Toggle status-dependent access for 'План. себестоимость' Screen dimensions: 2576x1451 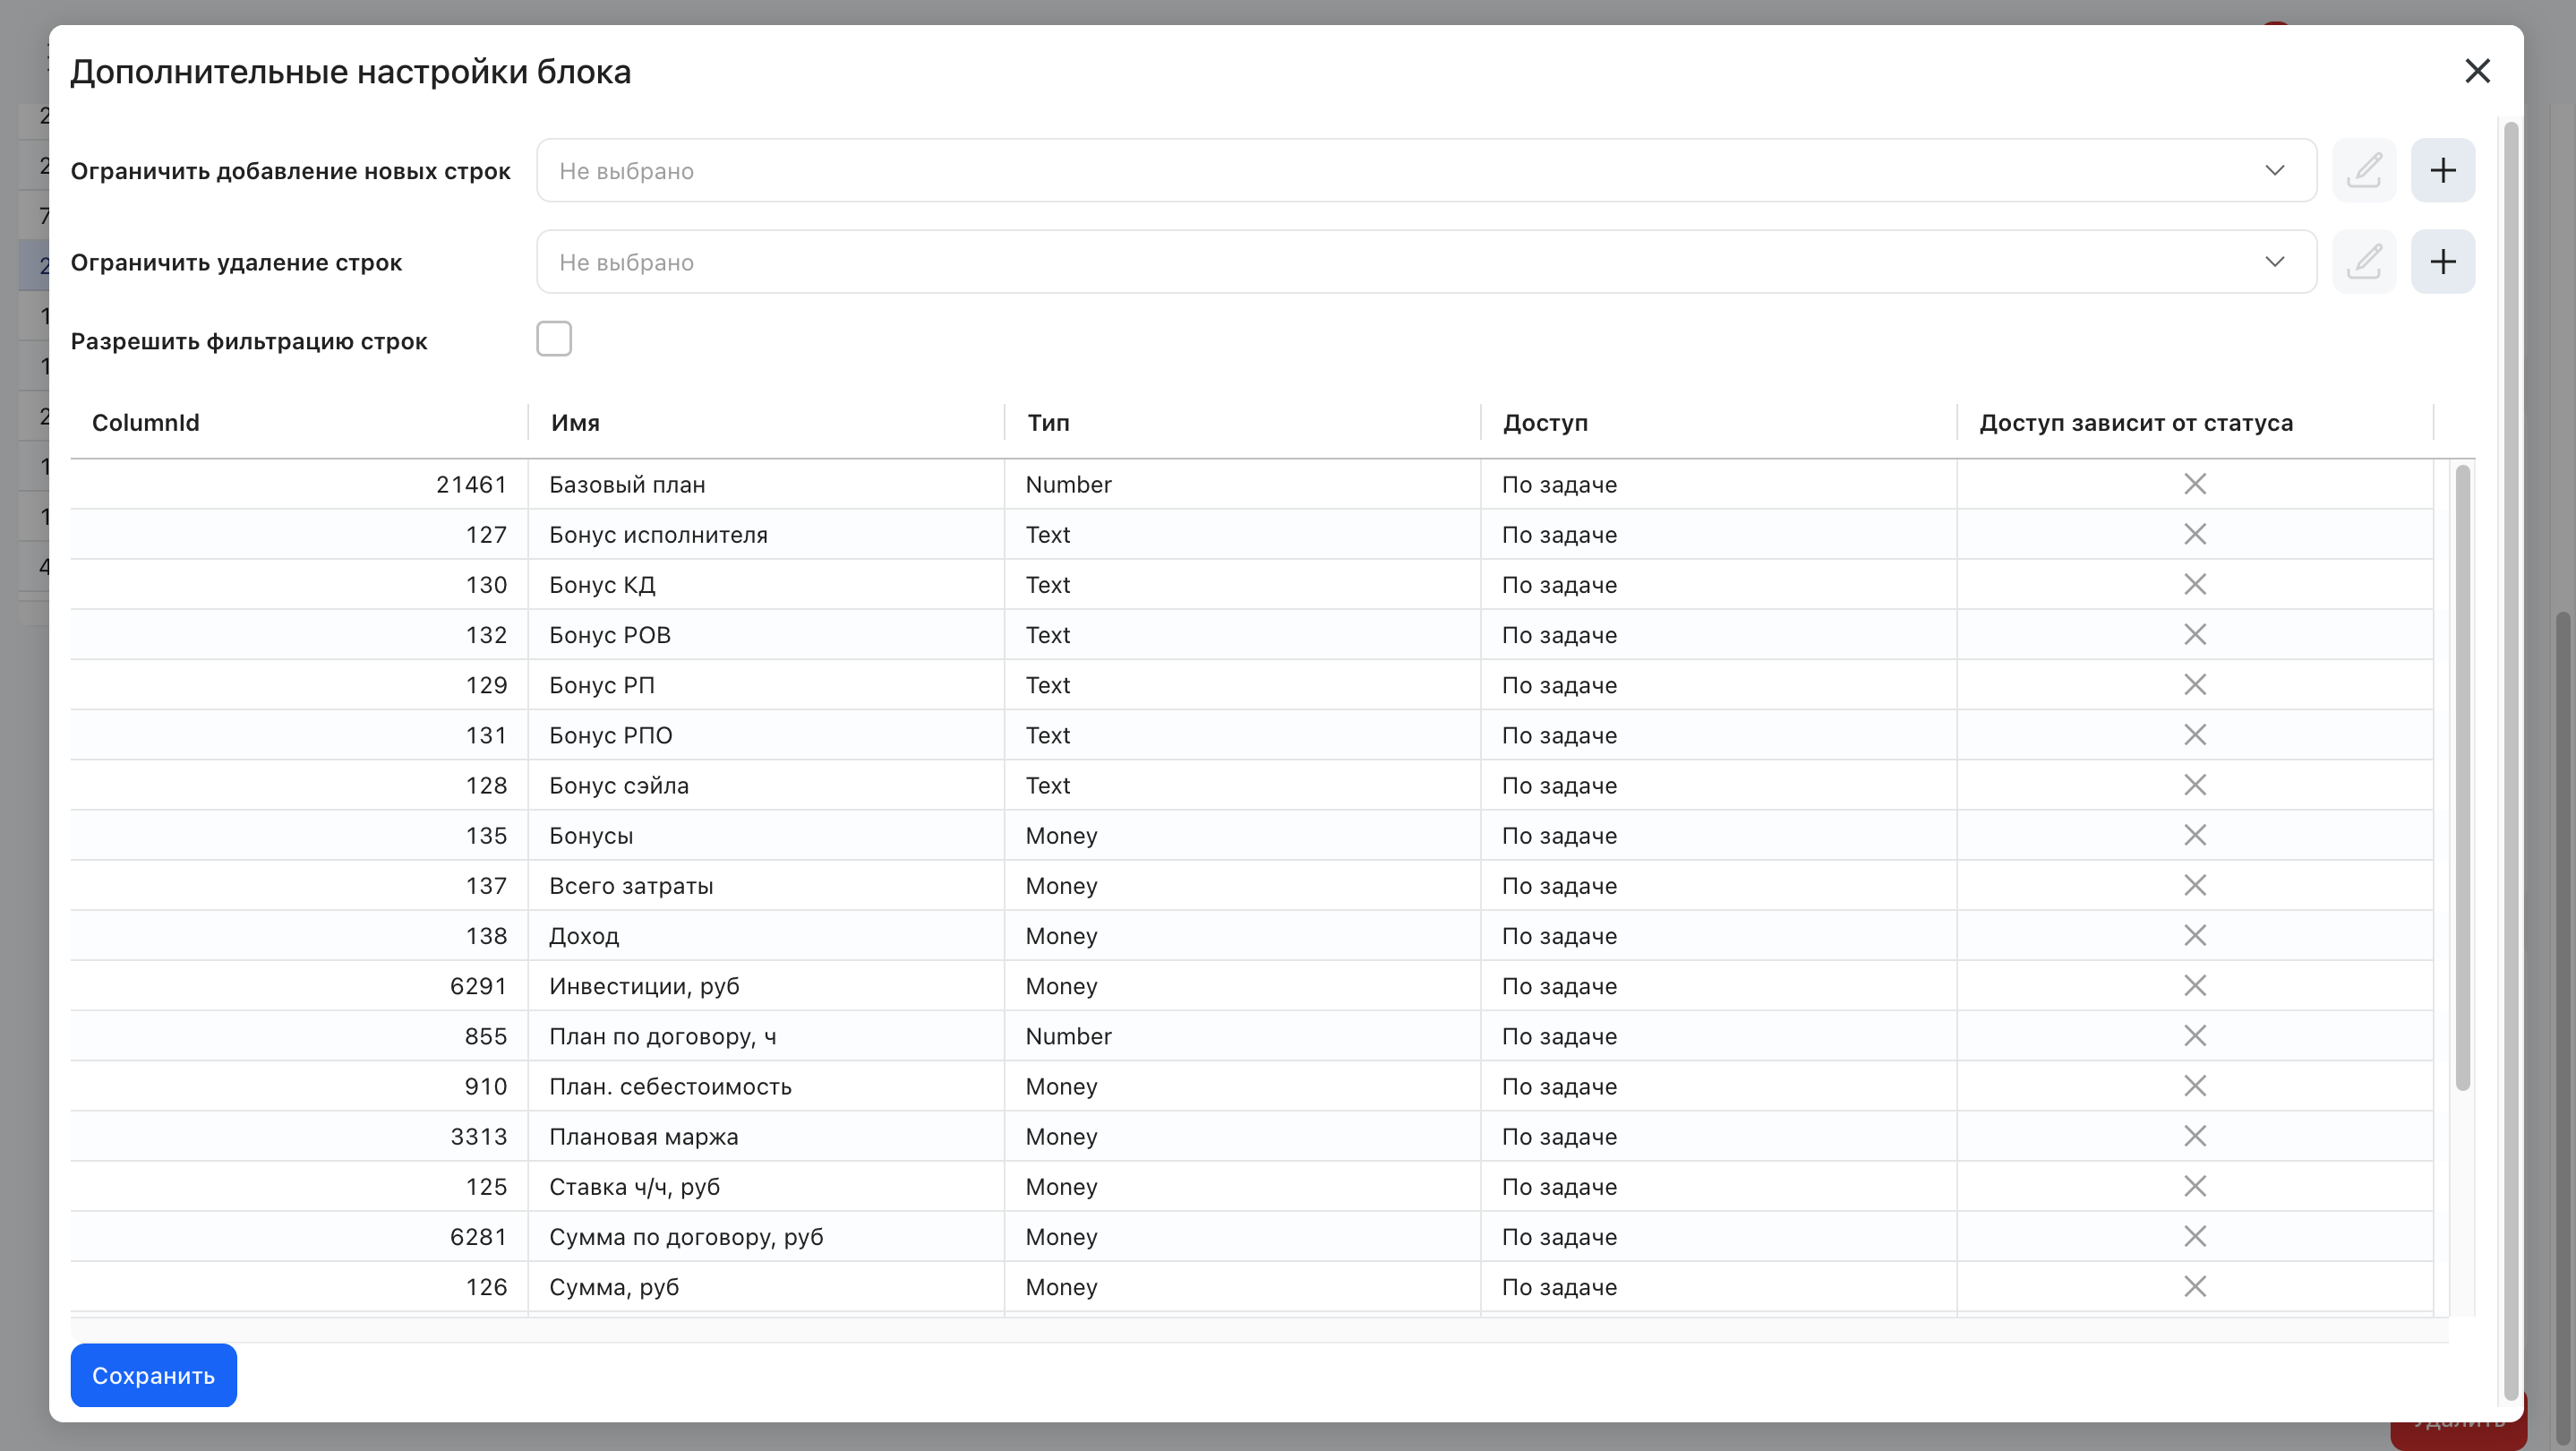(x=2195, y=1086)
